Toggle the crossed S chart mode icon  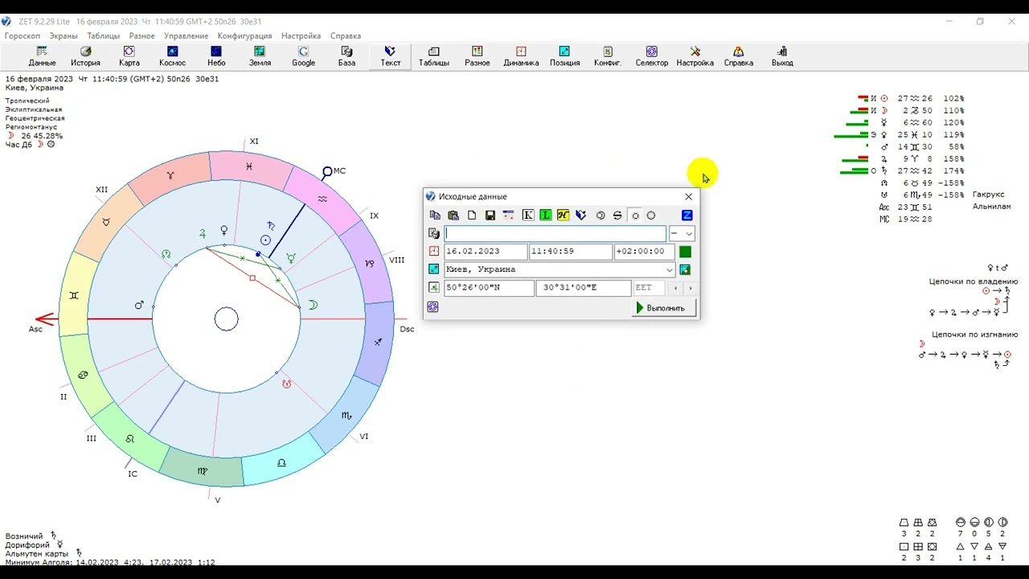pos(617,216)
